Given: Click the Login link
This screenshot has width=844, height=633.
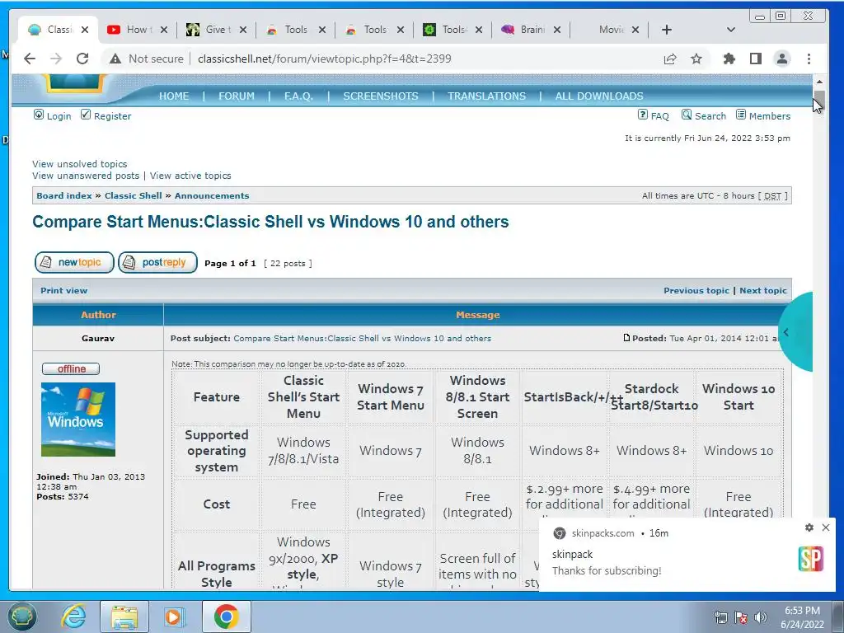Looking at the screenshot, I should click(x=59, y=115).
